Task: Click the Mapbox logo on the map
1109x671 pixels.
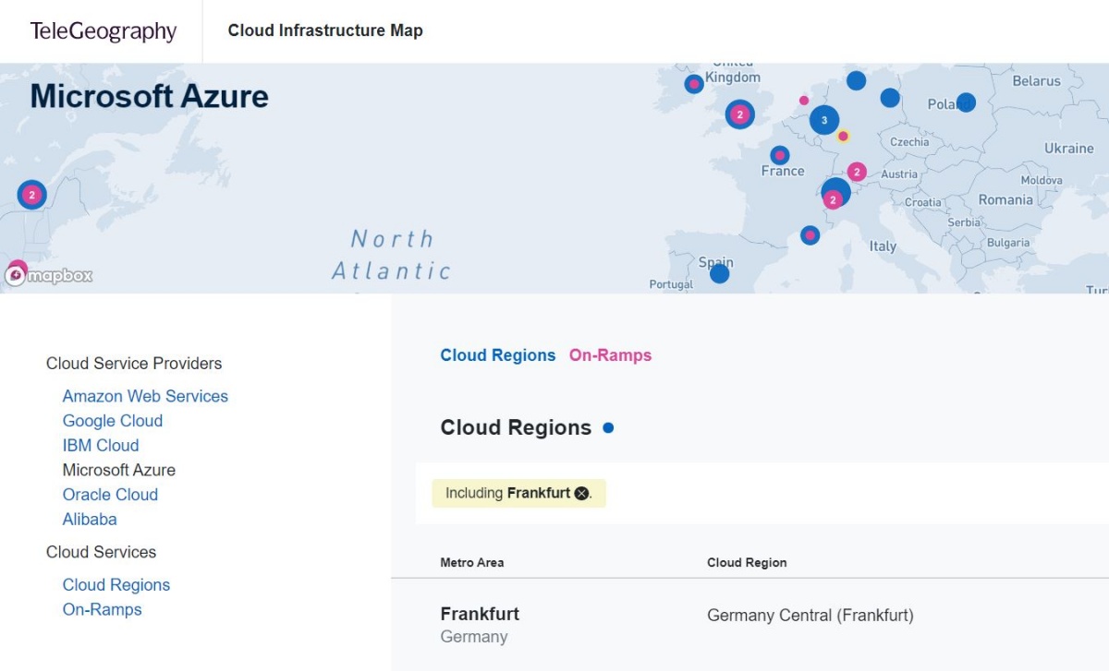Action: pos(48,275)
